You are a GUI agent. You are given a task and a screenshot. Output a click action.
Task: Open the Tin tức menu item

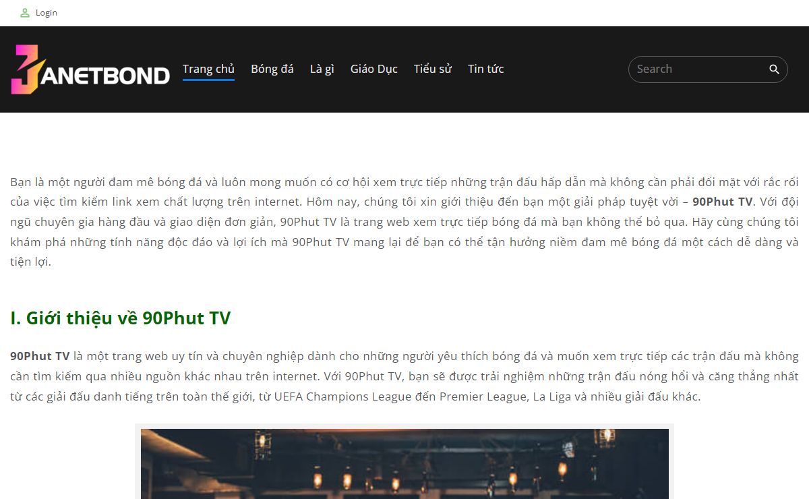486,69
